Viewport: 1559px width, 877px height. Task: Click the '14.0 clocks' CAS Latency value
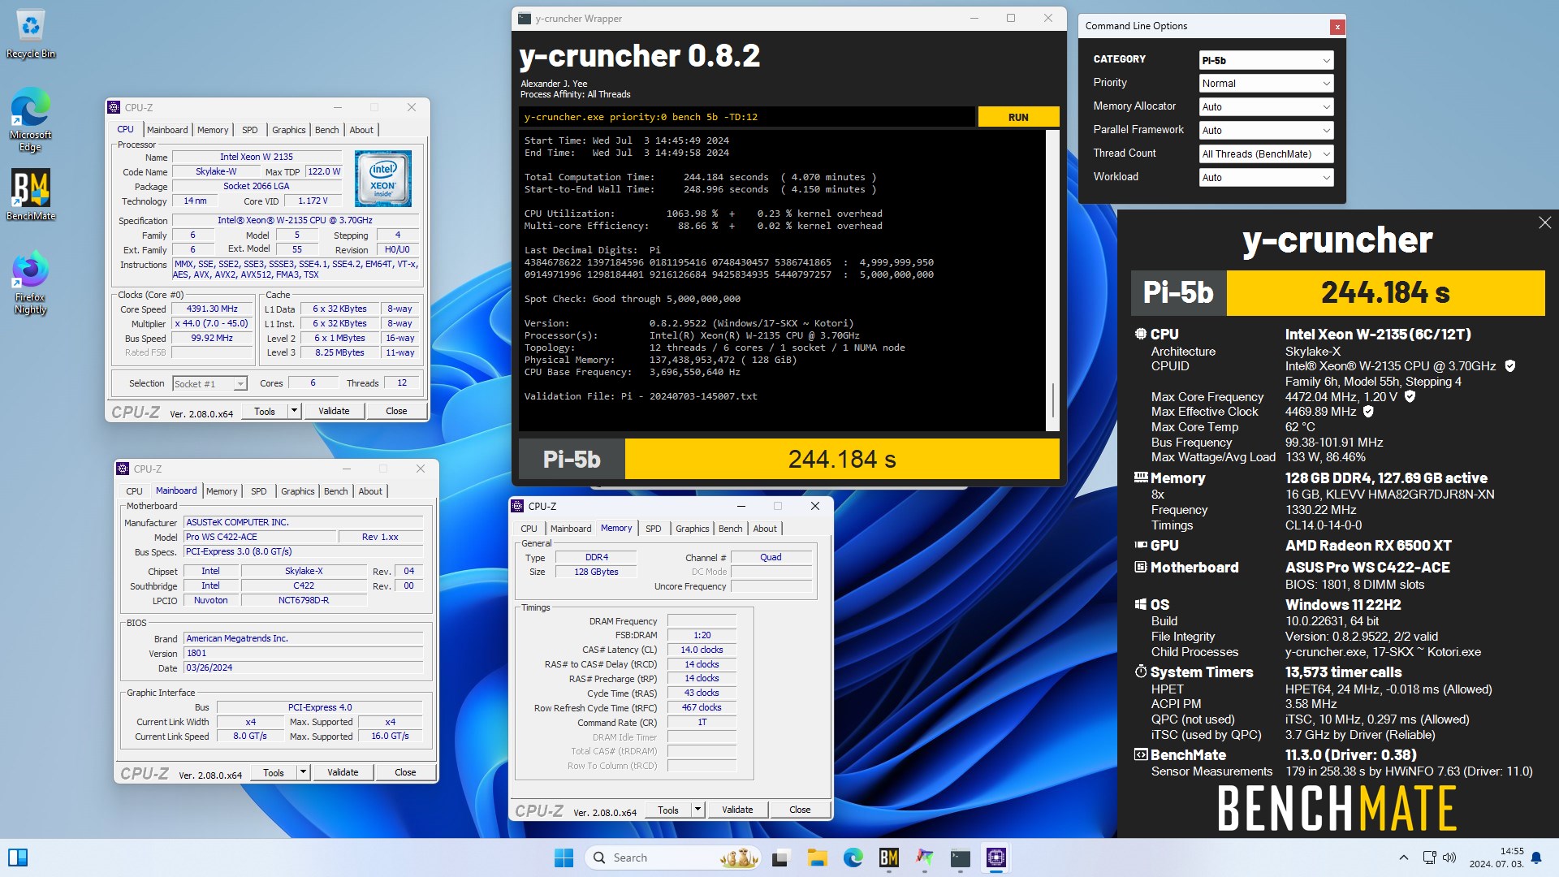(x=702, y=650)
